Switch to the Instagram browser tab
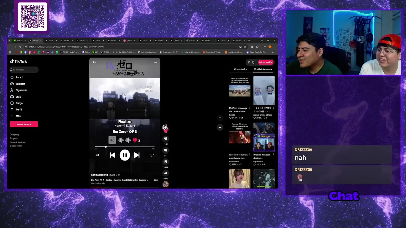Screen dimensions: 406x228 click(x=129, y=41)
